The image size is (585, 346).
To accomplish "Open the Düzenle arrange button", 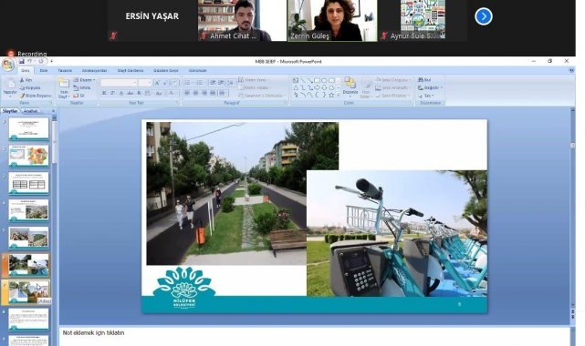I will click(x=350, y=87).
